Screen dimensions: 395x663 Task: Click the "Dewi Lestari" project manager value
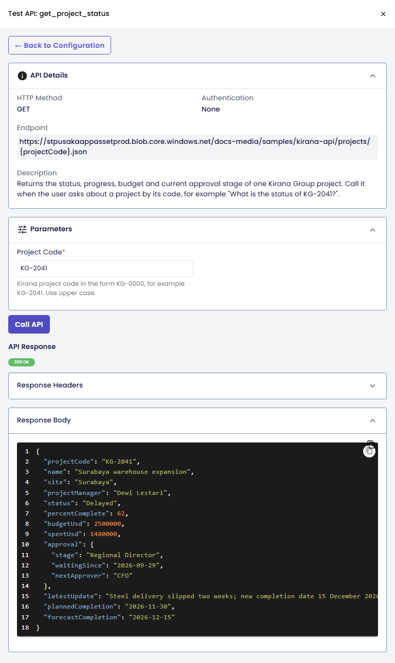point(141,493)
